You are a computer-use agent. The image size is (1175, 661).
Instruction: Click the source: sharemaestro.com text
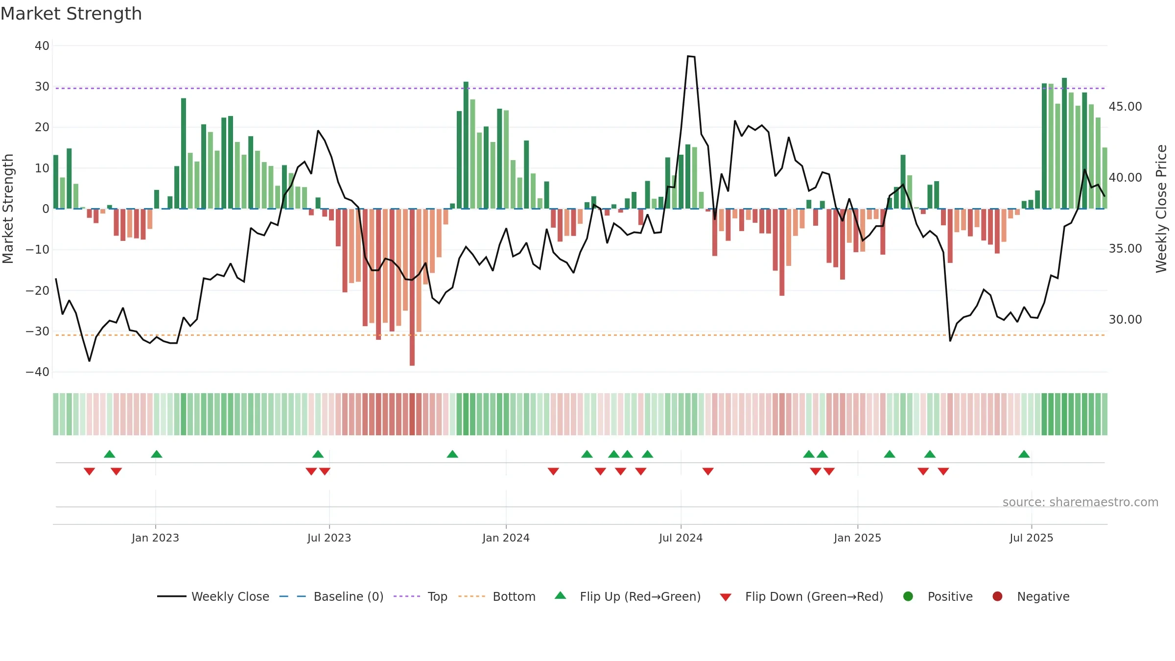pos(1081,502)
